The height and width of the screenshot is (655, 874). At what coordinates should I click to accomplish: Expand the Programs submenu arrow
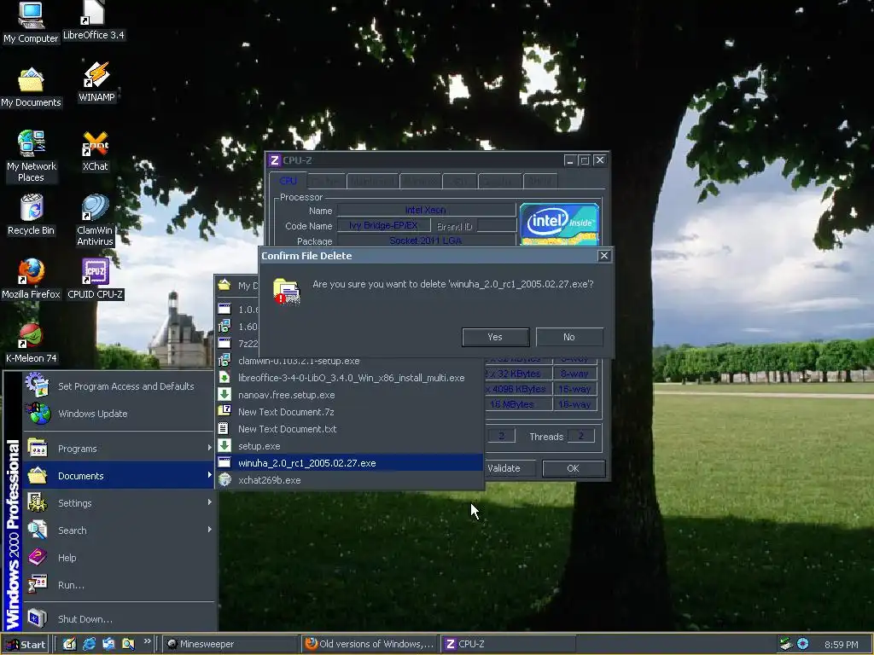click(210, 448)
